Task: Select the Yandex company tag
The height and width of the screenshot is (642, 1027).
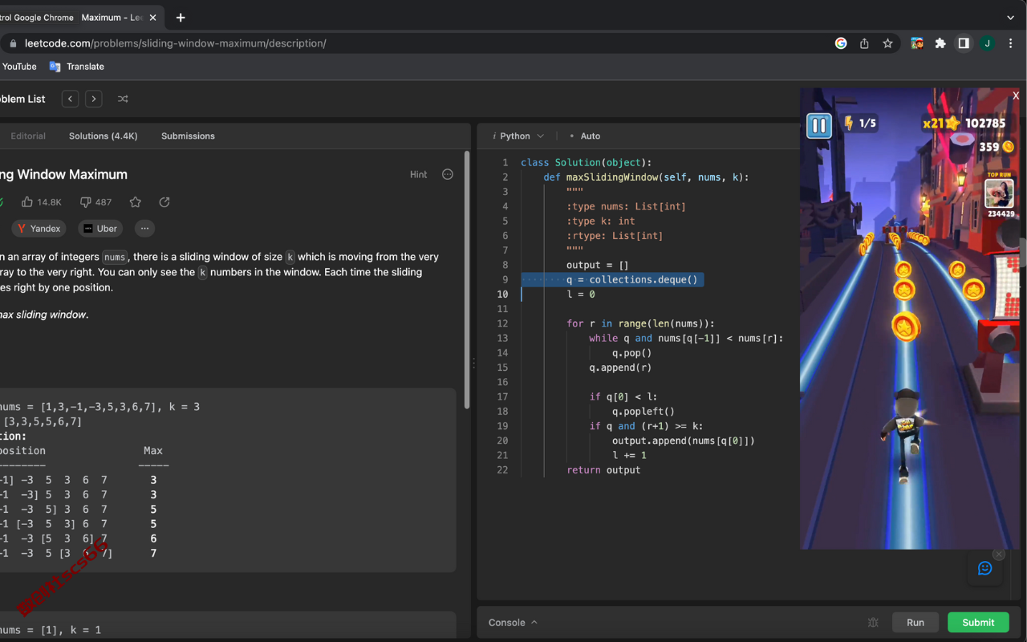Action: (39, 229)
